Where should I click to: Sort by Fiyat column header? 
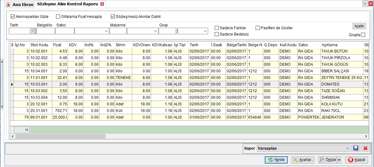click(x=60, y=45)
